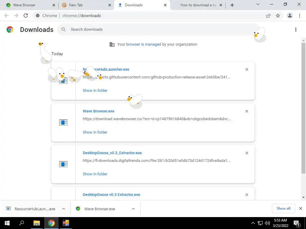Open the DesktopGoose_v0.3_Extractor.exe file link
This screenshot has height=229, width=306.
[112, 153]
